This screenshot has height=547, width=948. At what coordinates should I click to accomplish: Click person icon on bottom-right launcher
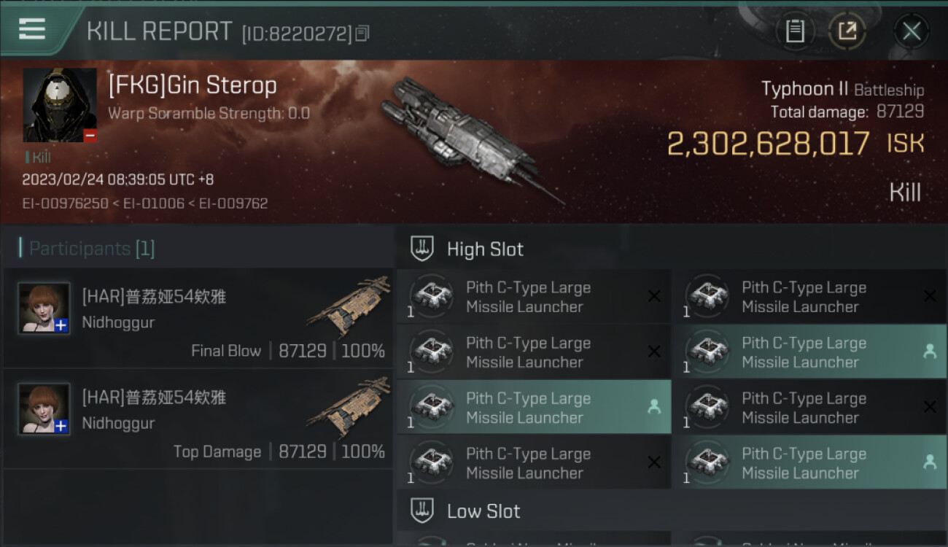(929, 462)
